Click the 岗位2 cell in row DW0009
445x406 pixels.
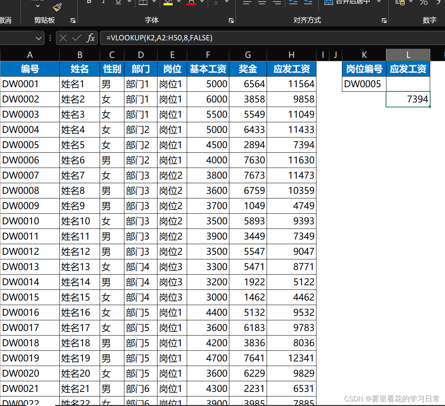tap(172, 206)
